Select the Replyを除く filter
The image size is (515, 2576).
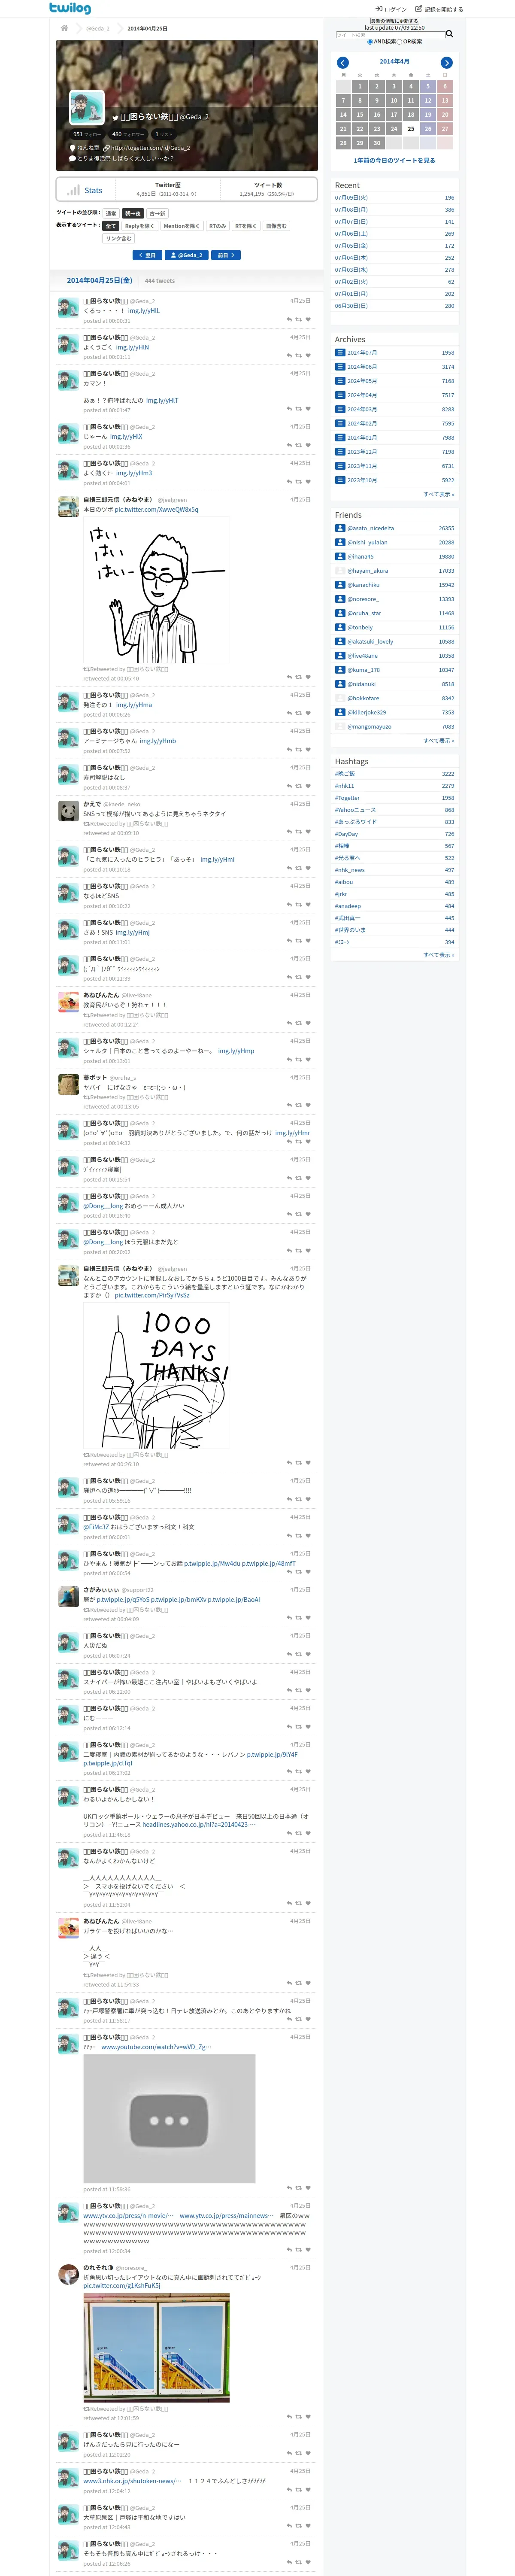tap(139, 226)
